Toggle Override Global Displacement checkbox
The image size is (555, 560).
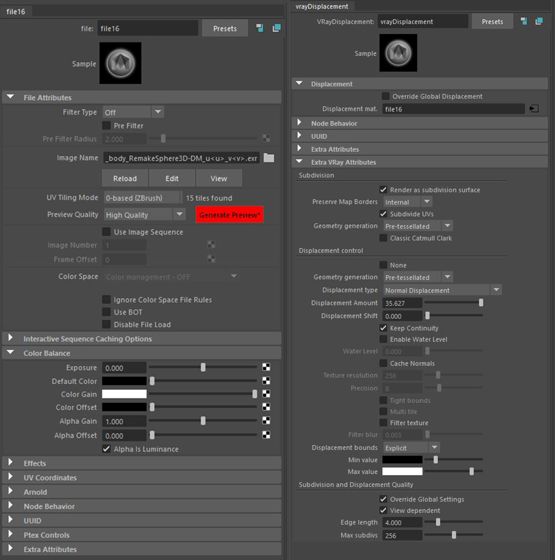385,96
